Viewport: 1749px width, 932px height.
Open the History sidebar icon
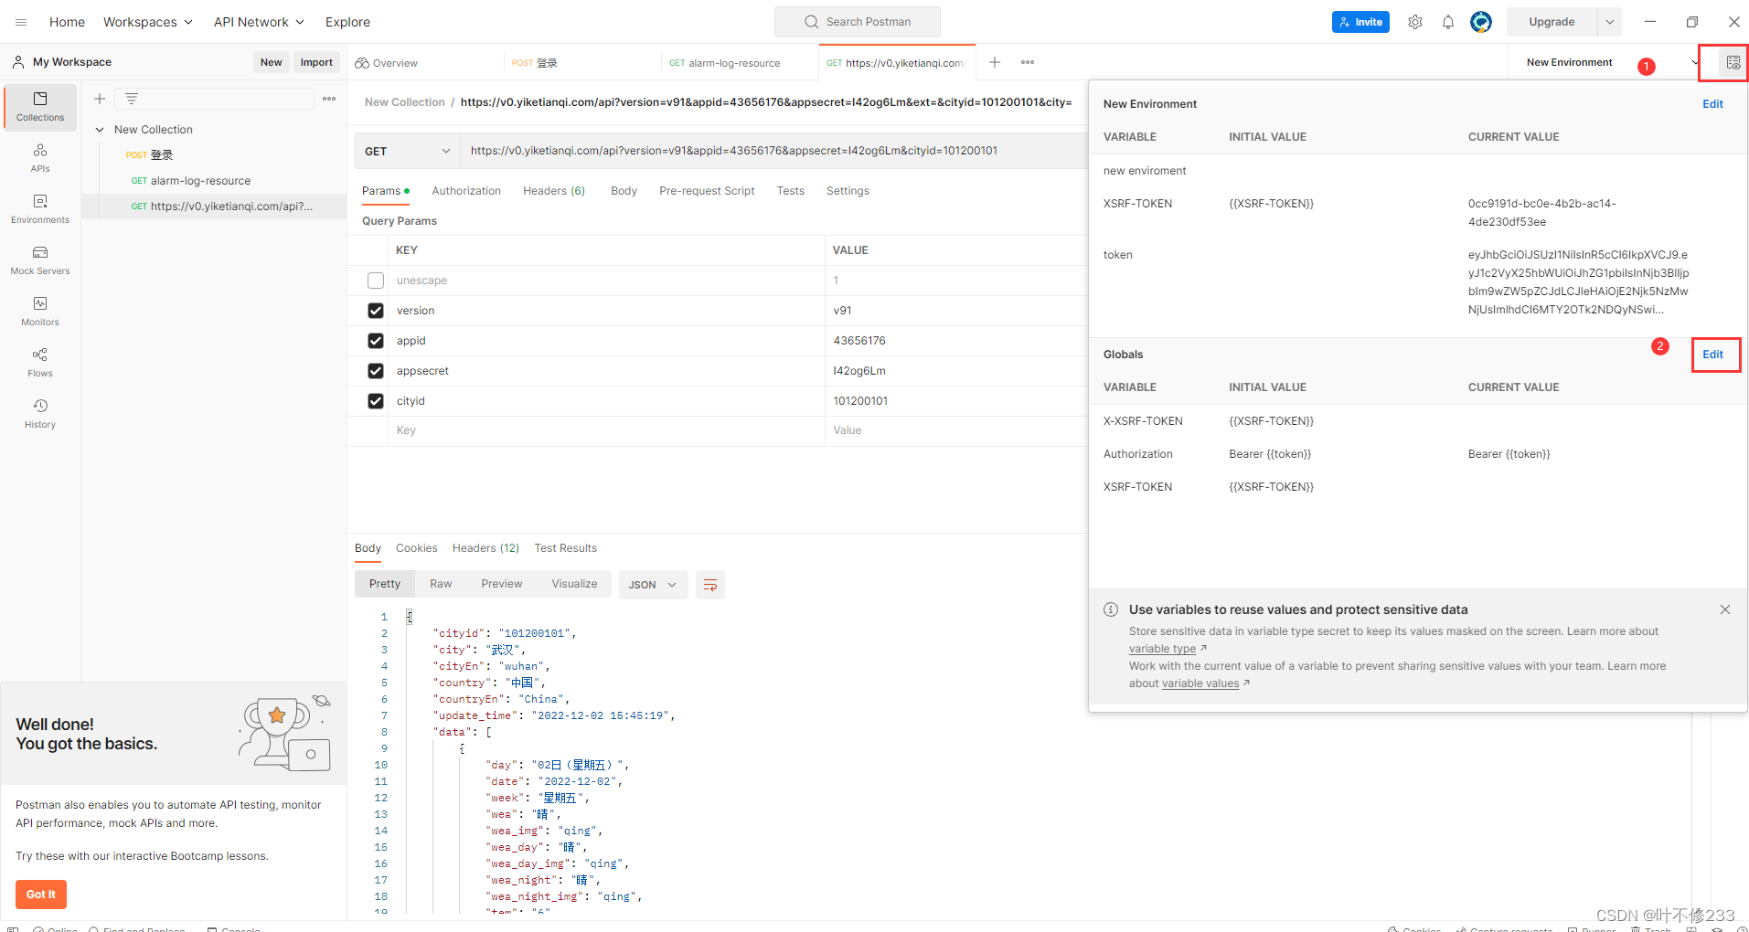pos(40,413)
